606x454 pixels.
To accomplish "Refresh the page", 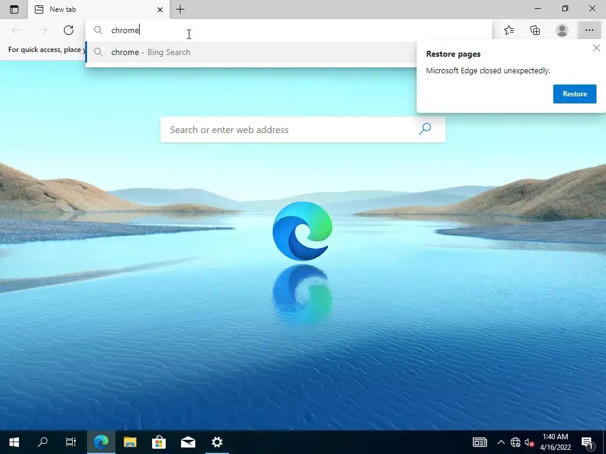I will pyautogui.click(x=69, y=30).
